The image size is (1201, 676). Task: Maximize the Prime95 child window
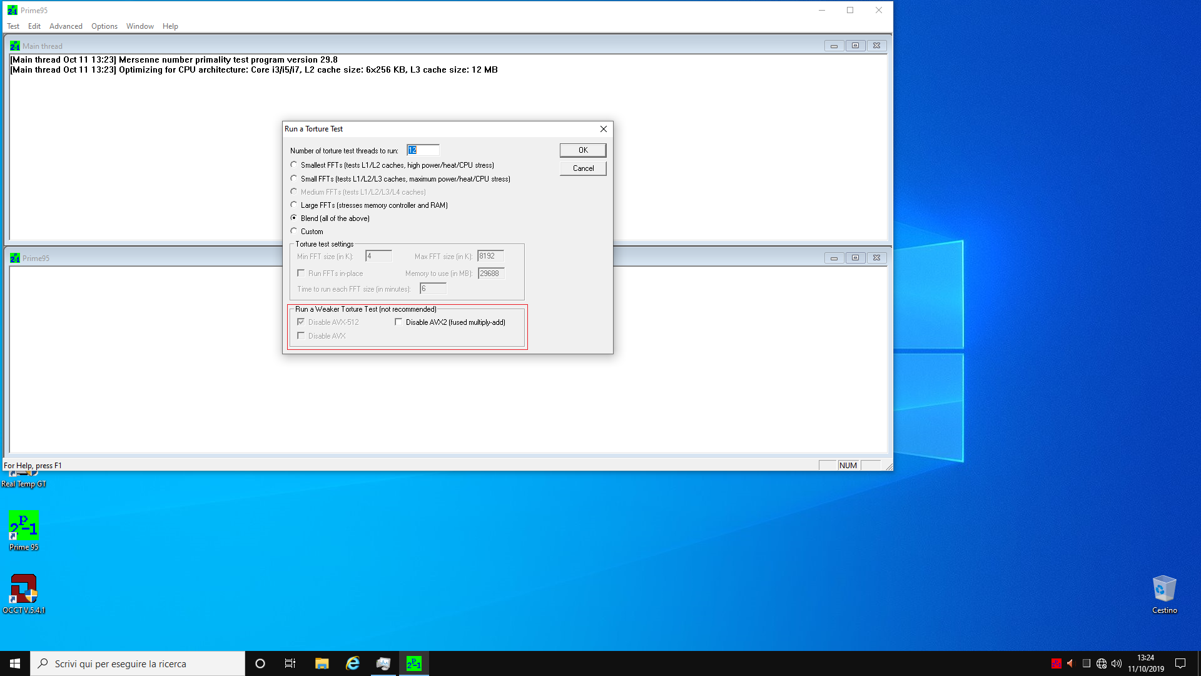(x=855, y=258)
